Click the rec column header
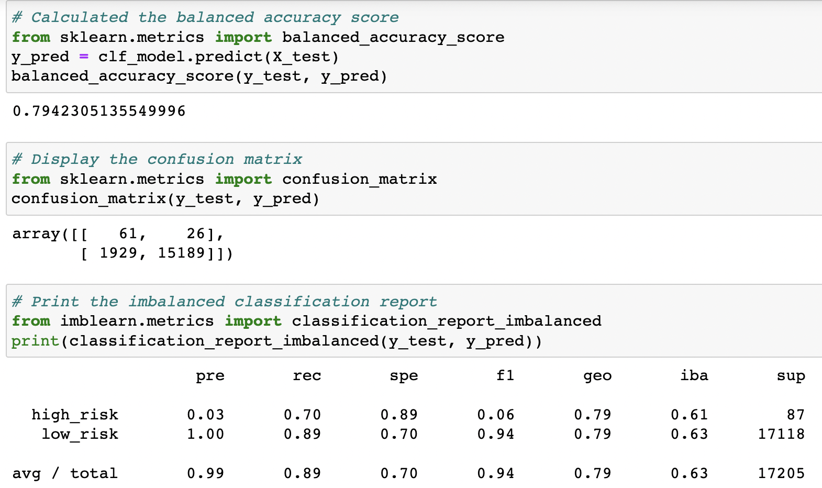Viewport: 822px width, 488px height. (x=307, y=376)
